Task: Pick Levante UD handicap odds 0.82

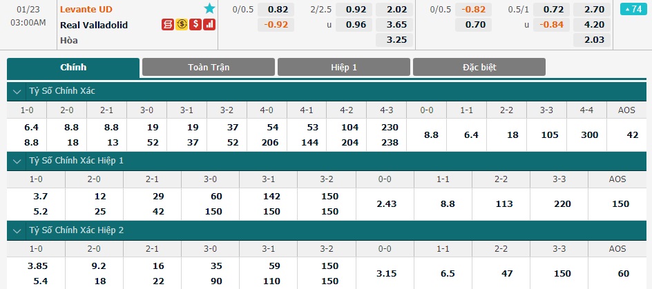Action: tap(276, 9)
